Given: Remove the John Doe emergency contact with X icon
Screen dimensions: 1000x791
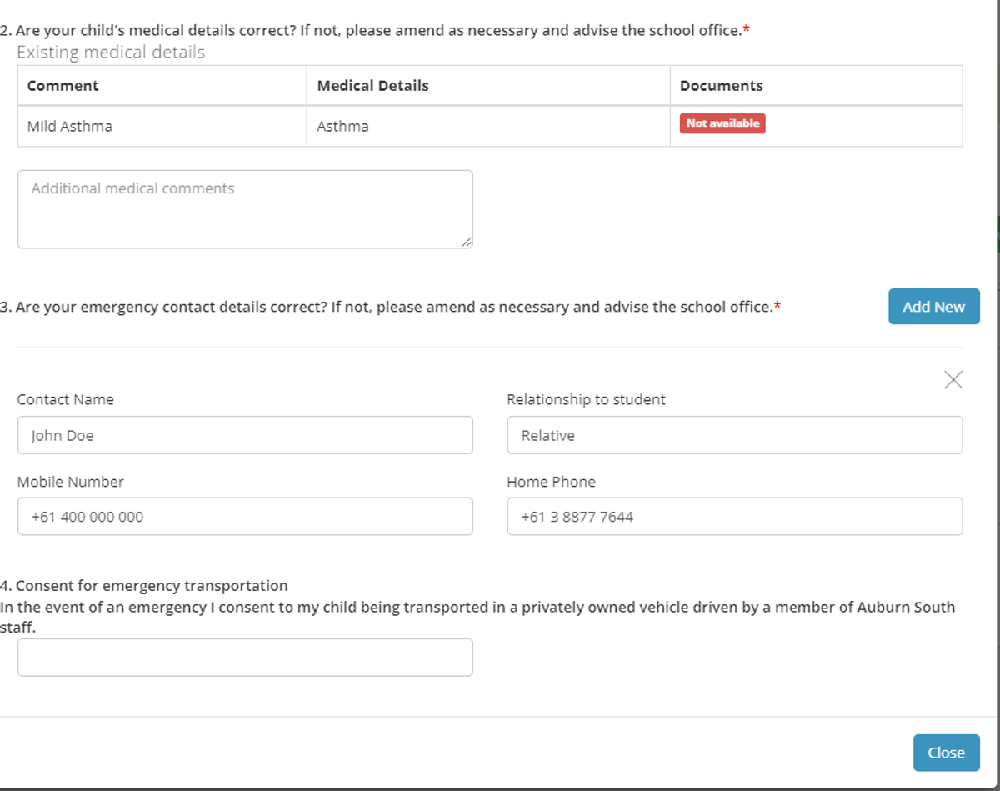Looking at the screenshot, I should tap(953, 380).
